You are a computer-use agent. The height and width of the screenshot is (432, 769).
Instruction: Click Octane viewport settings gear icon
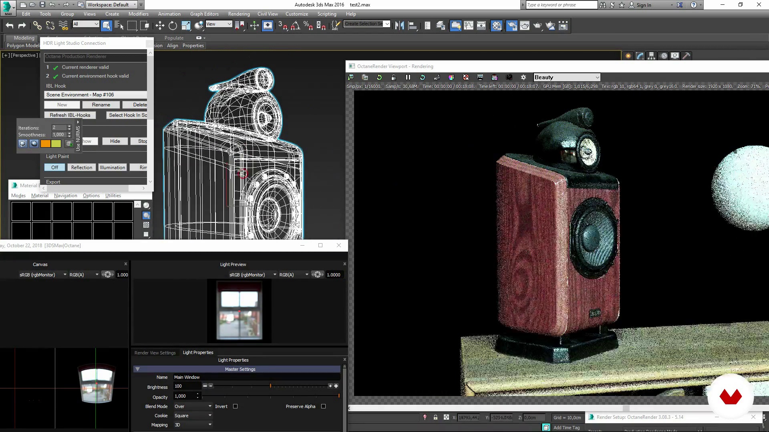pyautogui.click(x=523, y=77)
